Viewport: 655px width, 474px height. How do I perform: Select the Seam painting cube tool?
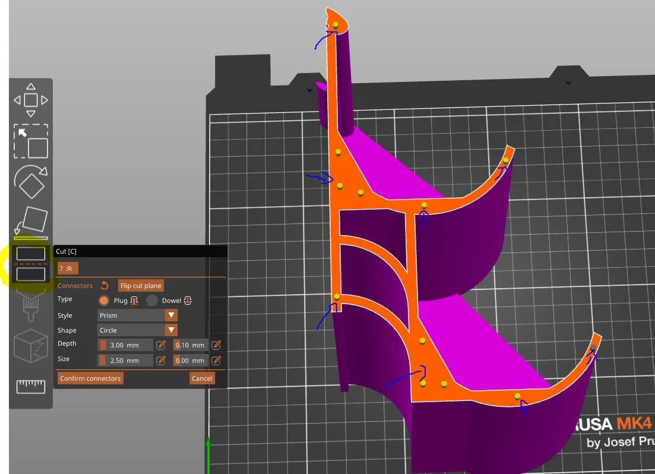pyautogui.click(x=31, y=346)
